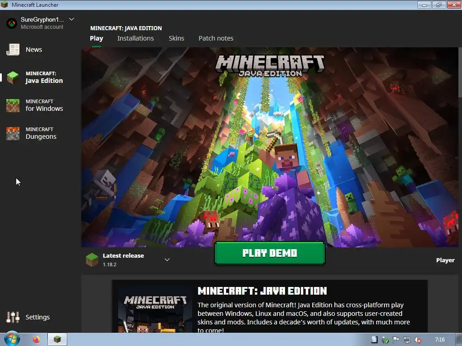The image size is (462, 346).
Task: Click the Xbox account avatar icon
Action: coord(12,23)
